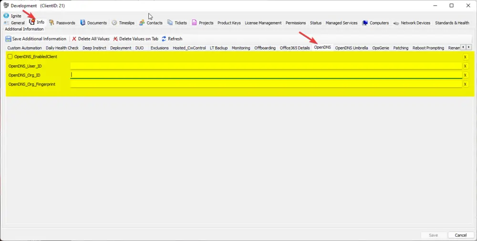
Task: Open the Deployment tab
Action: click(121, 48)
